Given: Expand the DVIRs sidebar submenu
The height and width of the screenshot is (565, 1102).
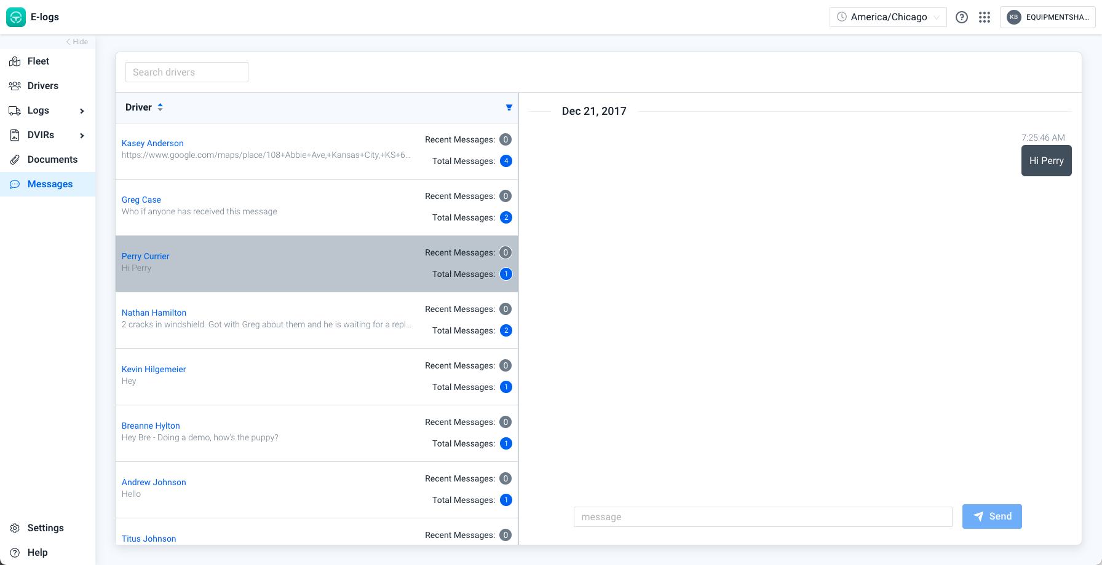Looking at the screenshot, I should [82, 135].
